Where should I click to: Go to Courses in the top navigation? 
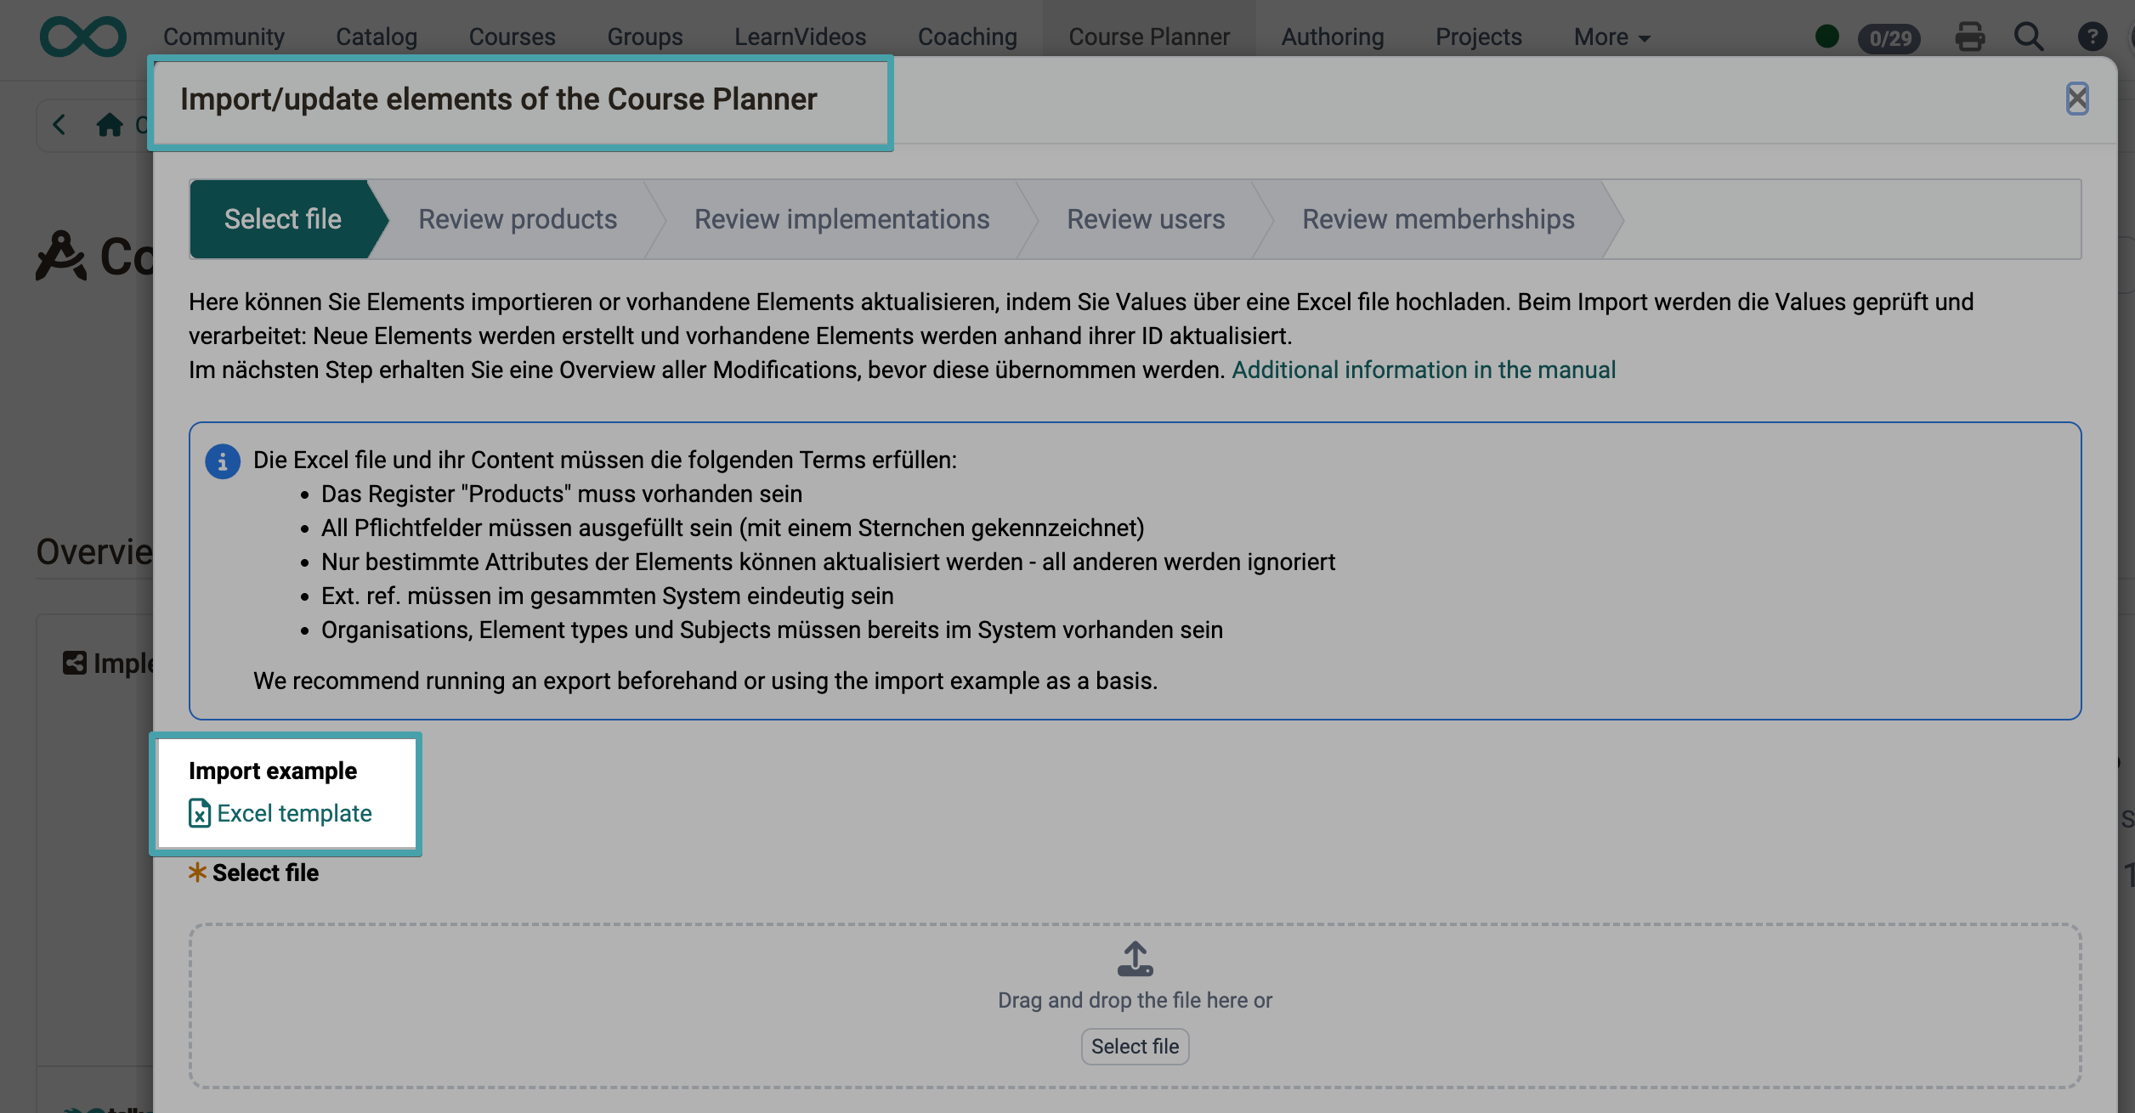point(513,37)
